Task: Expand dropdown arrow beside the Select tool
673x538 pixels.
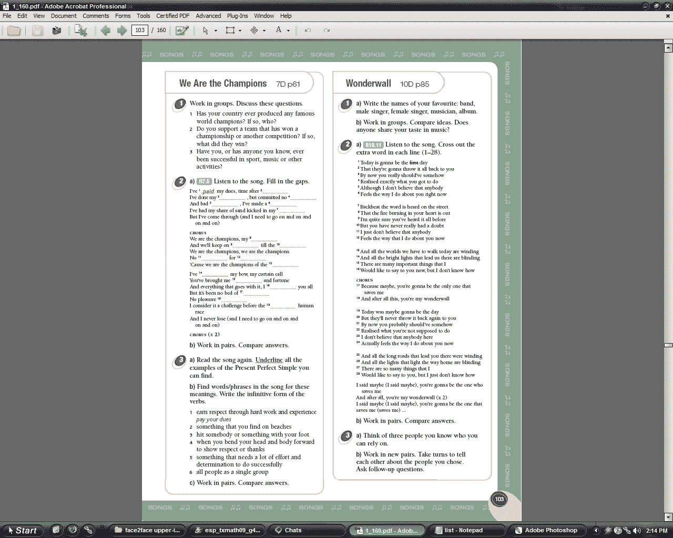Action: pos(216,30)
